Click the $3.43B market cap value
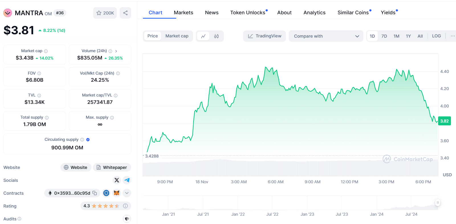 [25, 58]
